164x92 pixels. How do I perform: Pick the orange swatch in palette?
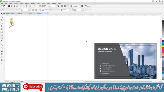click(163, 53)
